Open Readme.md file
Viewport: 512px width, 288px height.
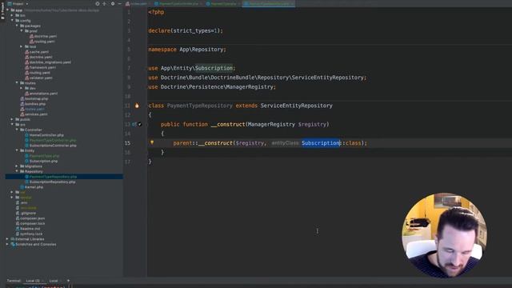(30, 229)
